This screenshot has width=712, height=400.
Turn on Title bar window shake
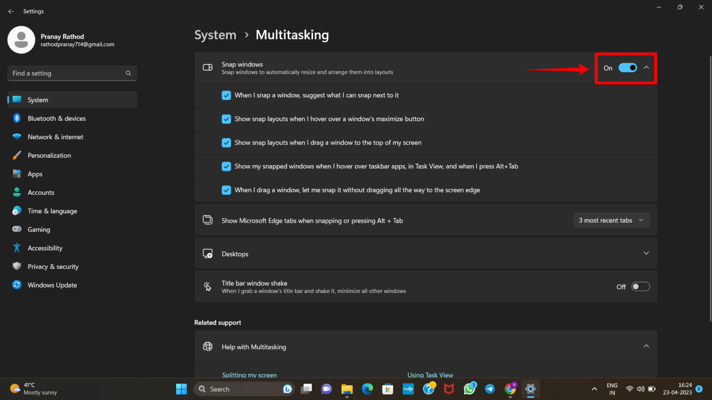(641, 286)
